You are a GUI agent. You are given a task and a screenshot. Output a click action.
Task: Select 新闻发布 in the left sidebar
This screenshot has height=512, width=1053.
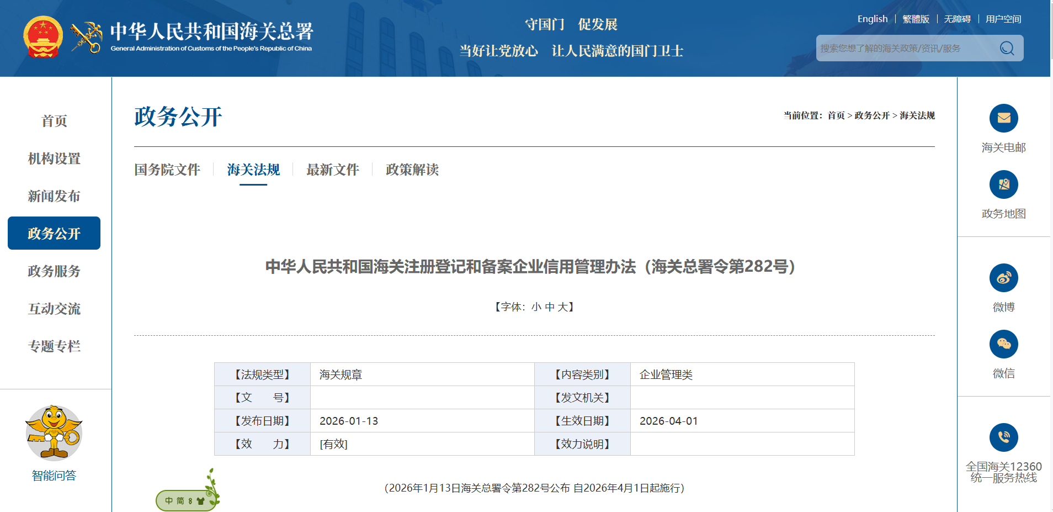click(x=54, y=196)
